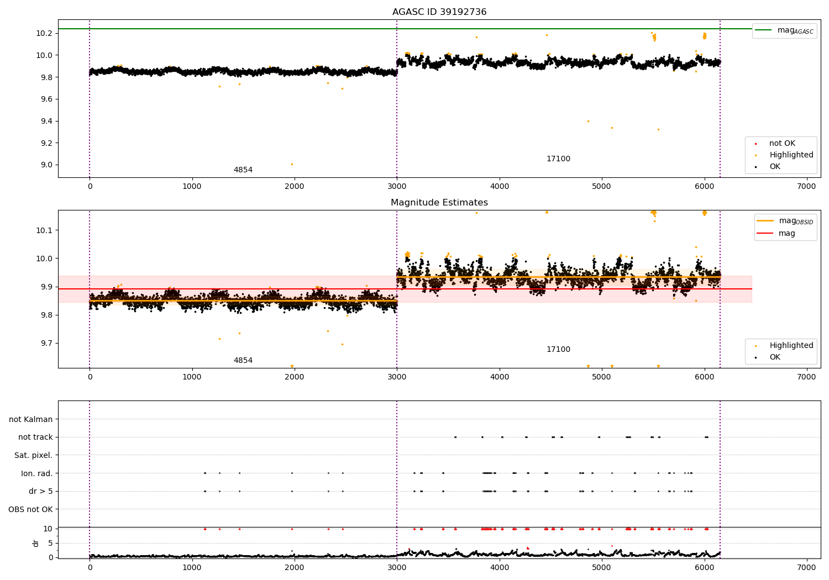The width and height of the screenshot is (829, 580).
Task: Click the 17100 label in middle plot
Action: (x=558, y=350)
